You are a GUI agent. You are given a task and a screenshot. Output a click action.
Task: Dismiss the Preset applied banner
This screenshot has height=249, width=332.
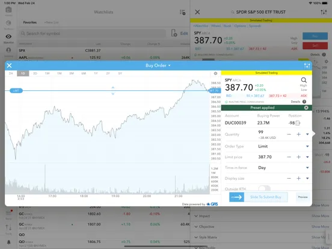(306, 108)
